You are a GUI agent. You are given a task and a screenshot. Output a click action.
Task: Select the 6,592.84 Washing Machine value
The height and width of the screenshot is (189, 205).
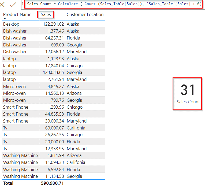pos(56,170)
